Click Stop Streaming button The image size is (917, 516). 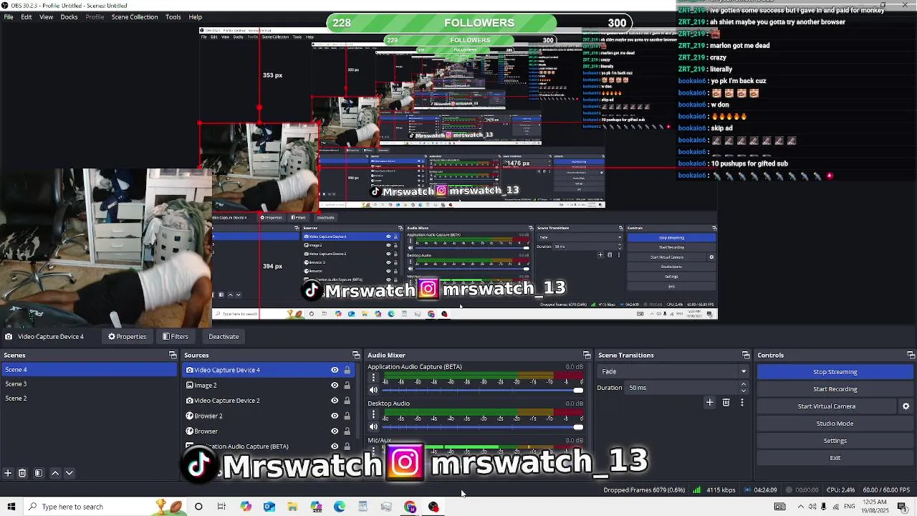click(x=835, y=372)
